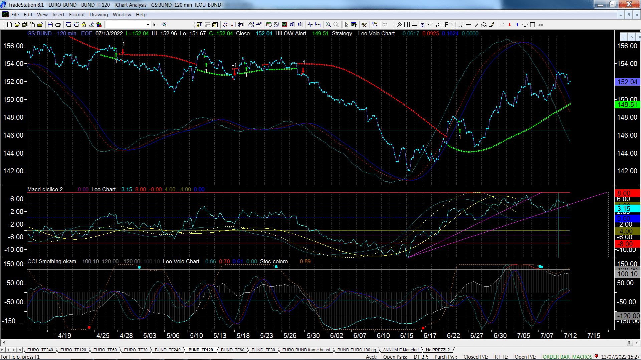Select the Ellipse drawing tool
Viewport: 641px width, 360px height.
coord(525,24)
